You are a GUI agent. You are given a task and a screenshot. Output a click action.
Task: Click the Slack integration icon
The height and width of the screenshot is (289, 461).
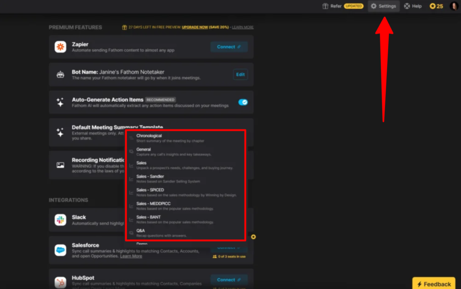pos(60,220)
